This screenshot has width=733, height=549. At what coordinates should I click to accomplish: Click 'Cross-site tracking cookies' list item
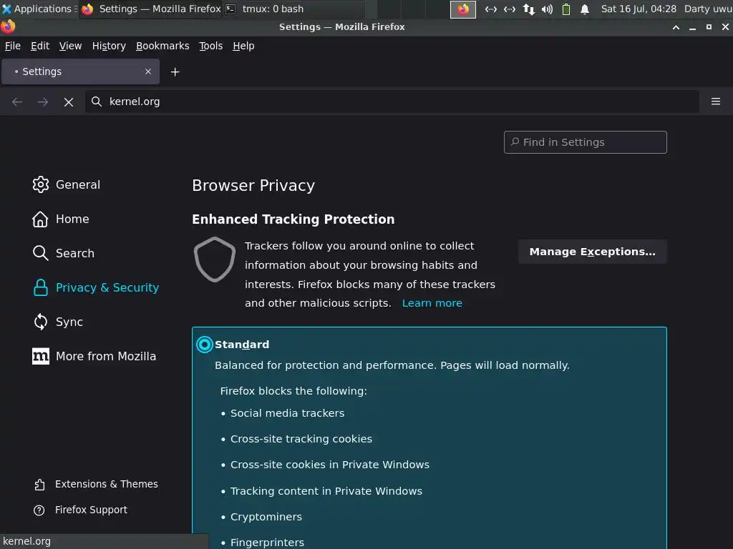click(301, 439)
